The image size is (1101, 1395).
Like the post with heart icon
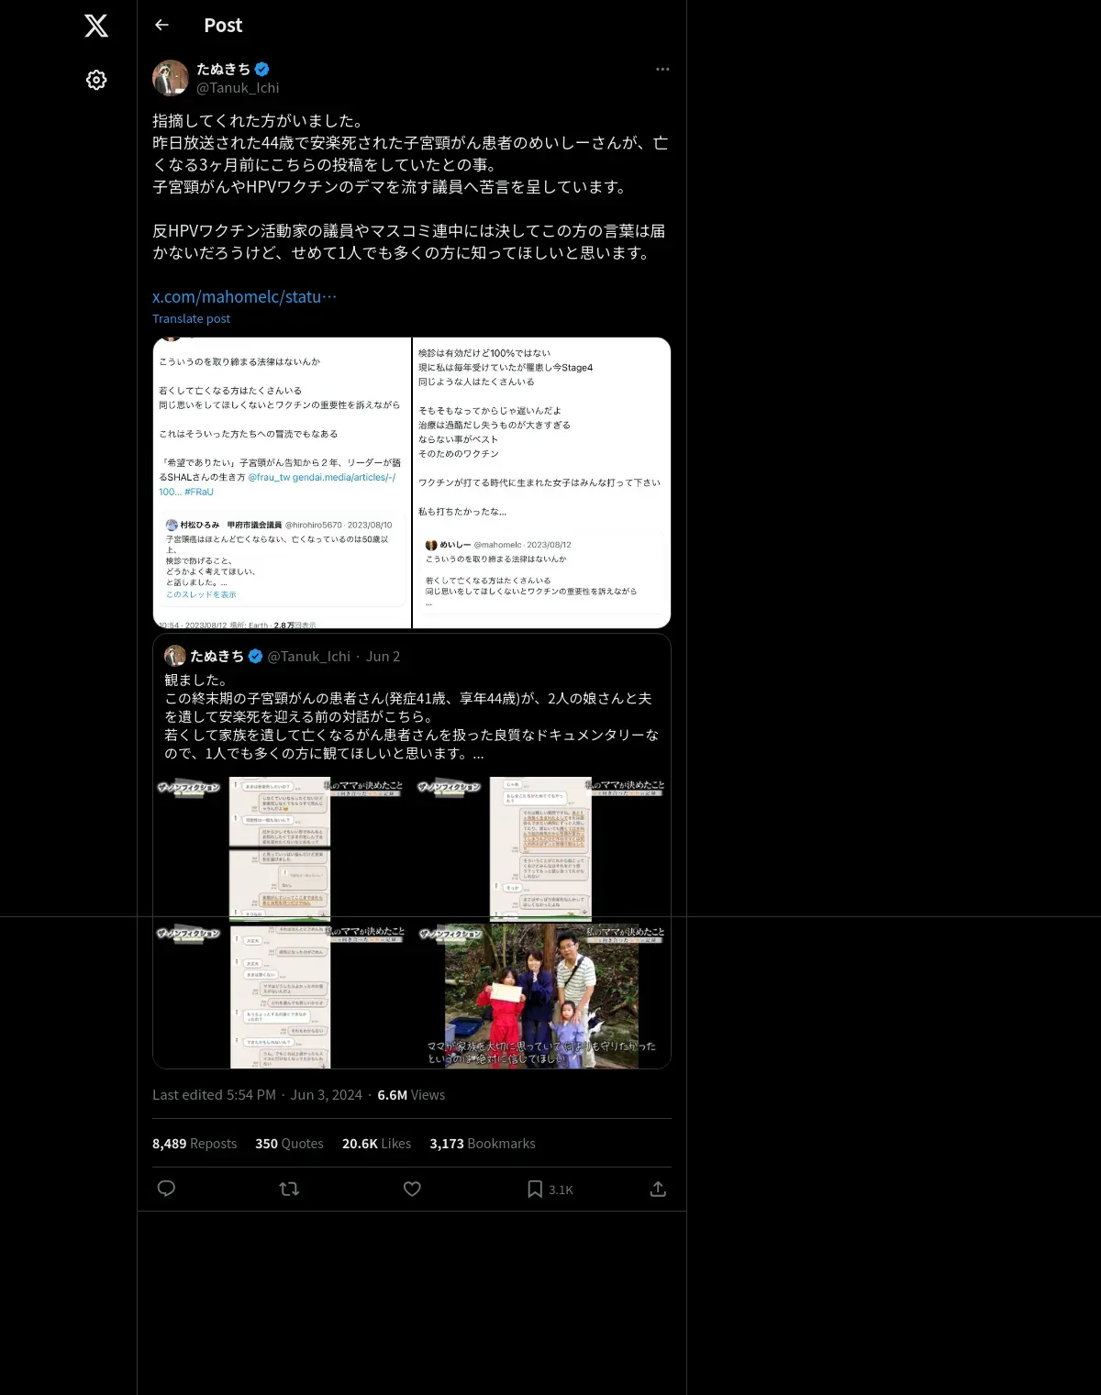pos(412,1189)
